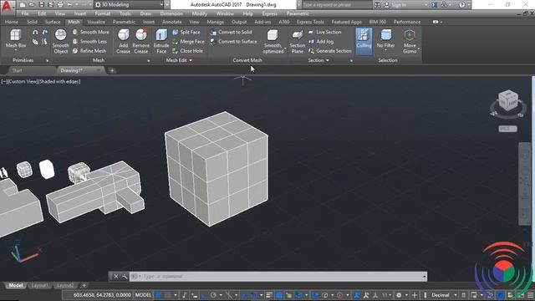The image size is (535, 301).
Task: Toggle polar tracking in status bar
Action: tap(214, 295)
